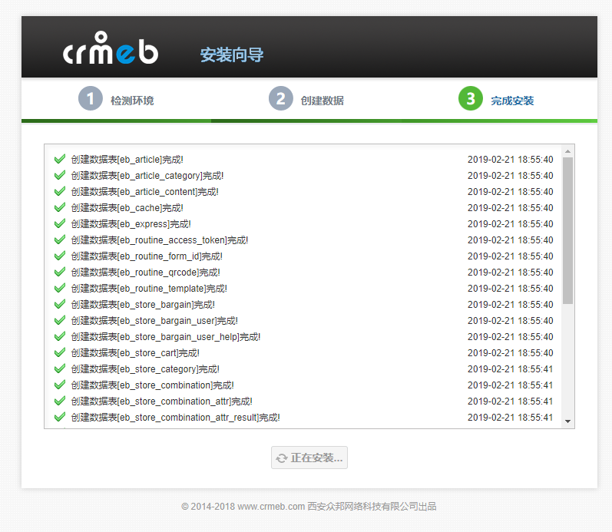Select the 检测环境 step label
This screenshot has height=532, width=612.
pos(132,101)
